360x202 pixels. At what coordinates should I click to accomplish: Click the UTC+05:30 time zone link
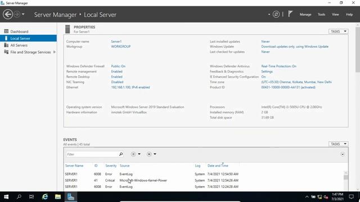pyautogui.click(x=296, y=82)
